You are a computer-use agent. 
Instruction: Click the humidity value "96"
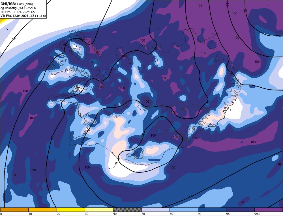point(242,202)
